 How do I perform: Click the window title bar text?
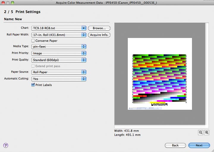click(x=106, y=3)
